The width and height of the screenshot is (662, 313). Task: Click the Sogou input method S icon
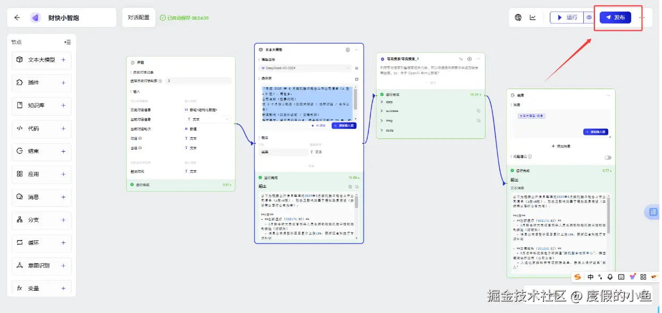tap(578, 277)
